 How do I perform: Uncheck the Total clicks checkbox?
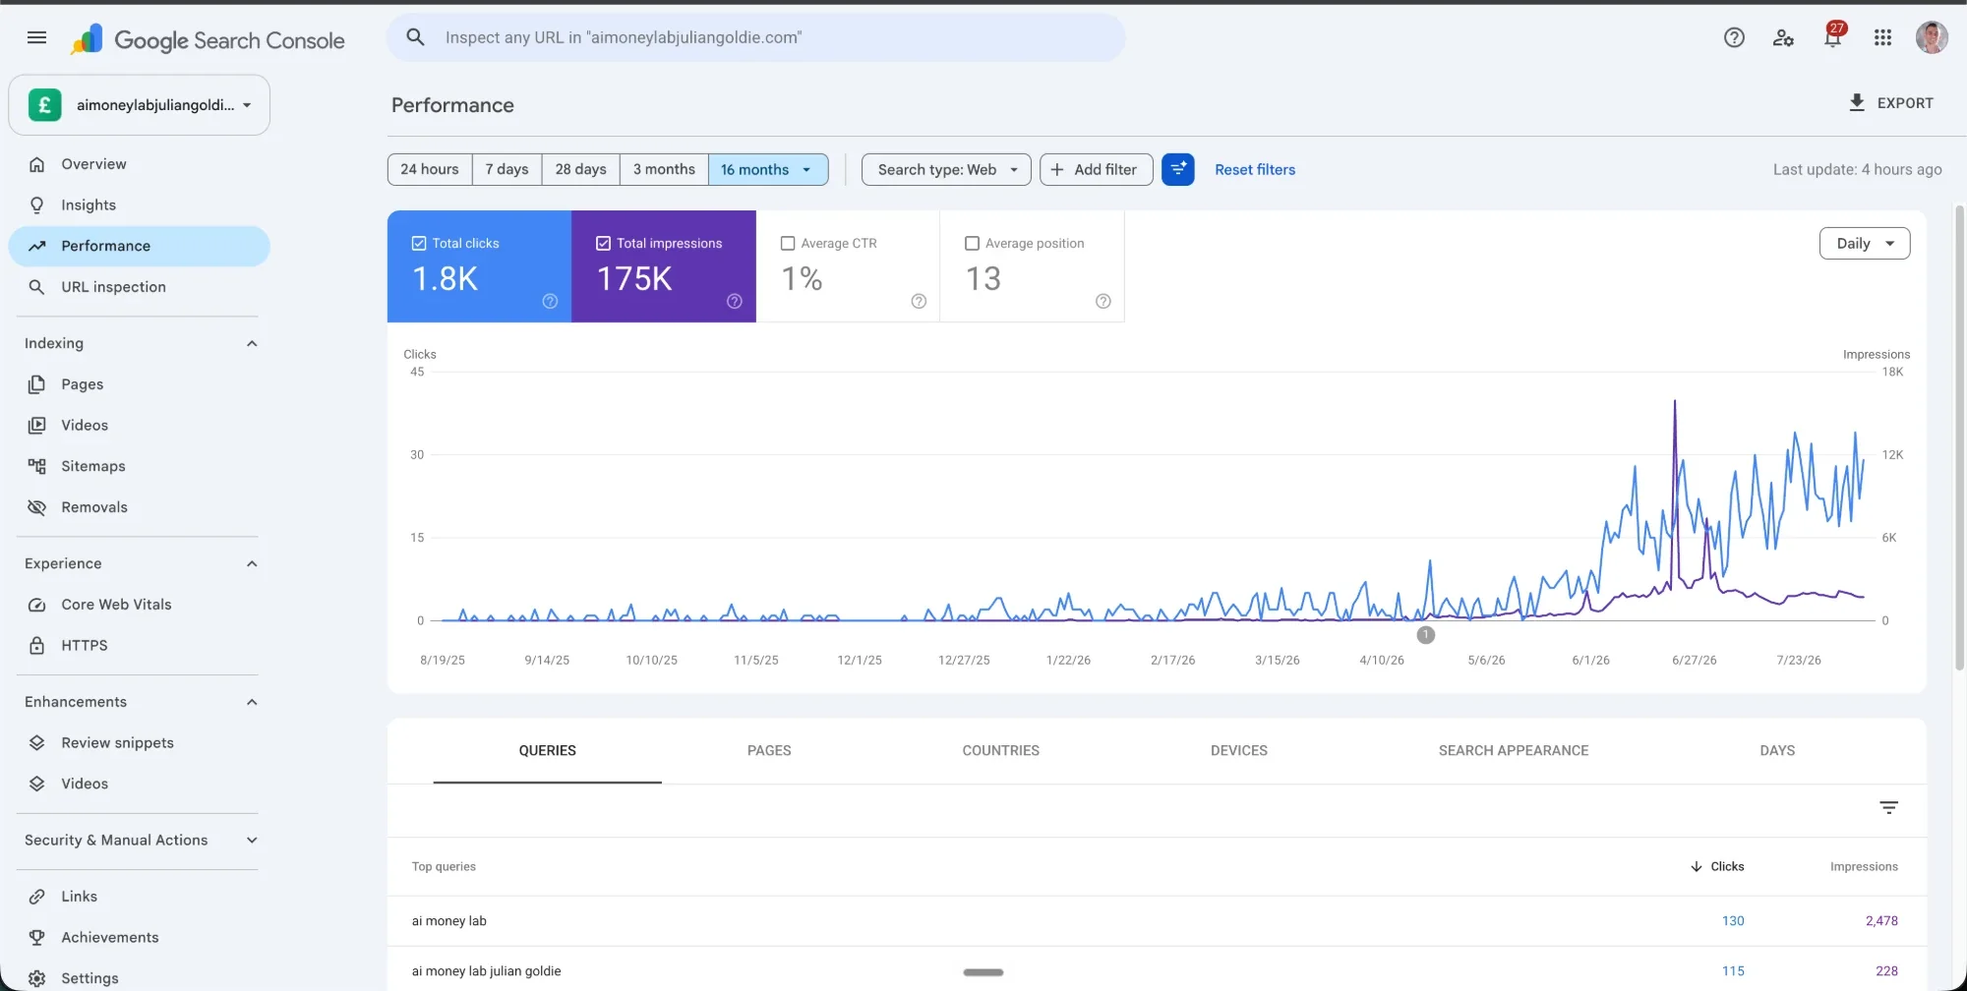[x=419, y=243]
